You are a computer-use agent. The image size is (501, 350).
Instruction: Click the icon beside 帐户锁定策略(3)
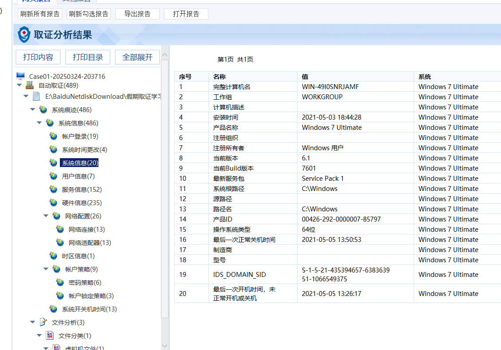pyautogui.click(x=60, y=296)
